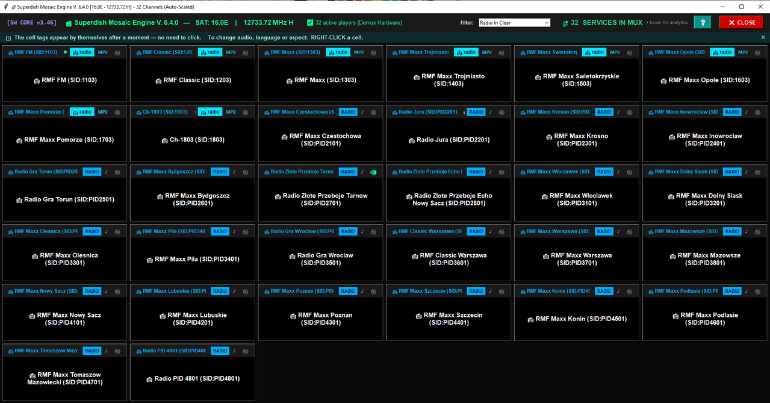Toggle speaker icon on RMF Maxx Trojmiasto cell
This screenshot has width=770, height=403.
501,52
